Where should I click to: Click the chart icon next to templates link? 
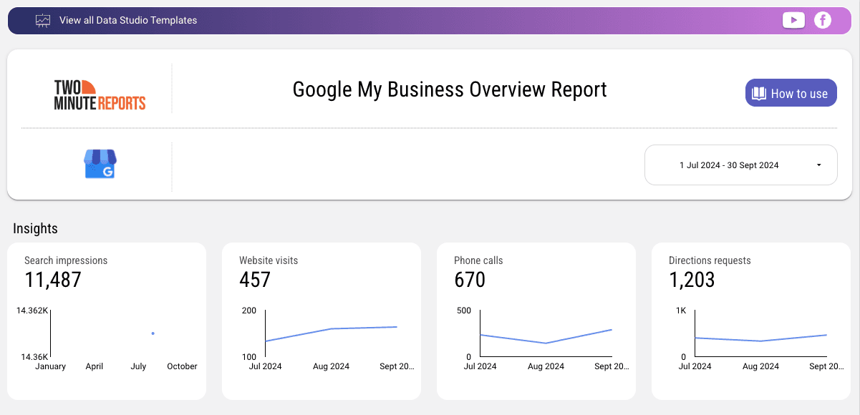43,20
